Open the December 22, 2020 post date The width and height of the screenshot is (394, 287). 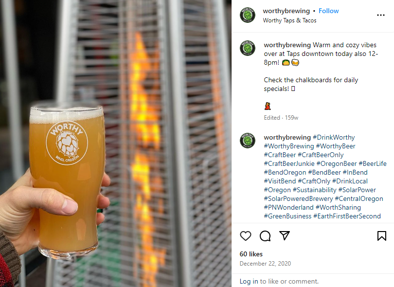point(265,263)
